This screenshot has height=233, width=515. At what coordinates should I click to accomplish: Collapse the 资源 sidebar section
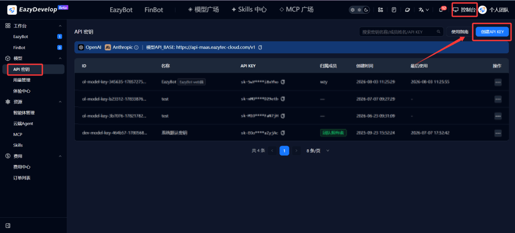[60, 102]
